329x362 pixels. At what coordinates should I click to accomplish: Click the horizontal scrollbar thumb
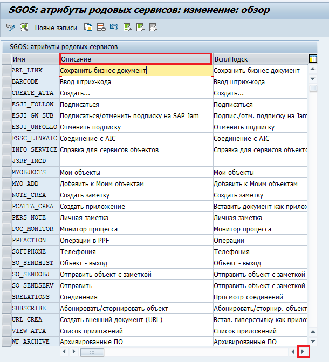[x=92, y=352]
